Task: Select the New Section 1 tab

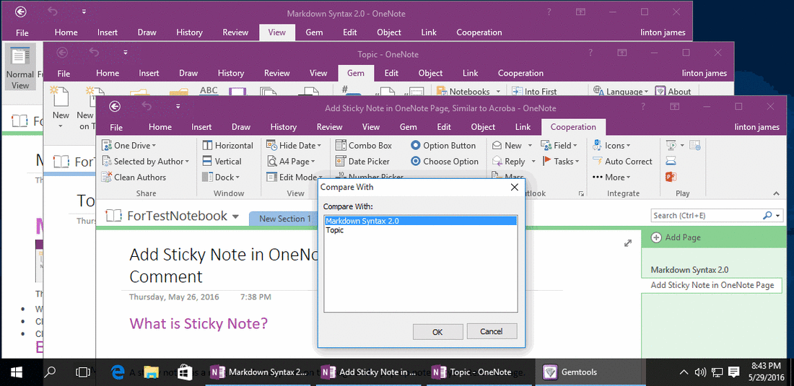Action: [284, 219]
